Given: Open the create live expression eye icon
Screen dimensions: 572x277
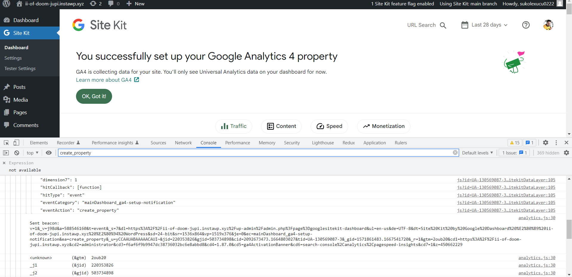Looking at the screenshot, I should click(x=49, y=153).
